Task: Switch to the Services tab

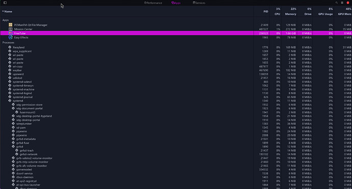Action: 199,3
